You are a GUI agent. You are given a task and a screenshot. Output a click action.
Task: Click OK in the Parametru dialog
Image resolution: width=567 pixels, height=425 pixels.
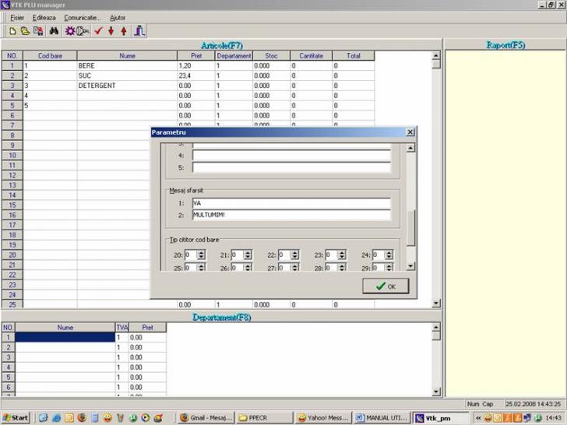386,286
